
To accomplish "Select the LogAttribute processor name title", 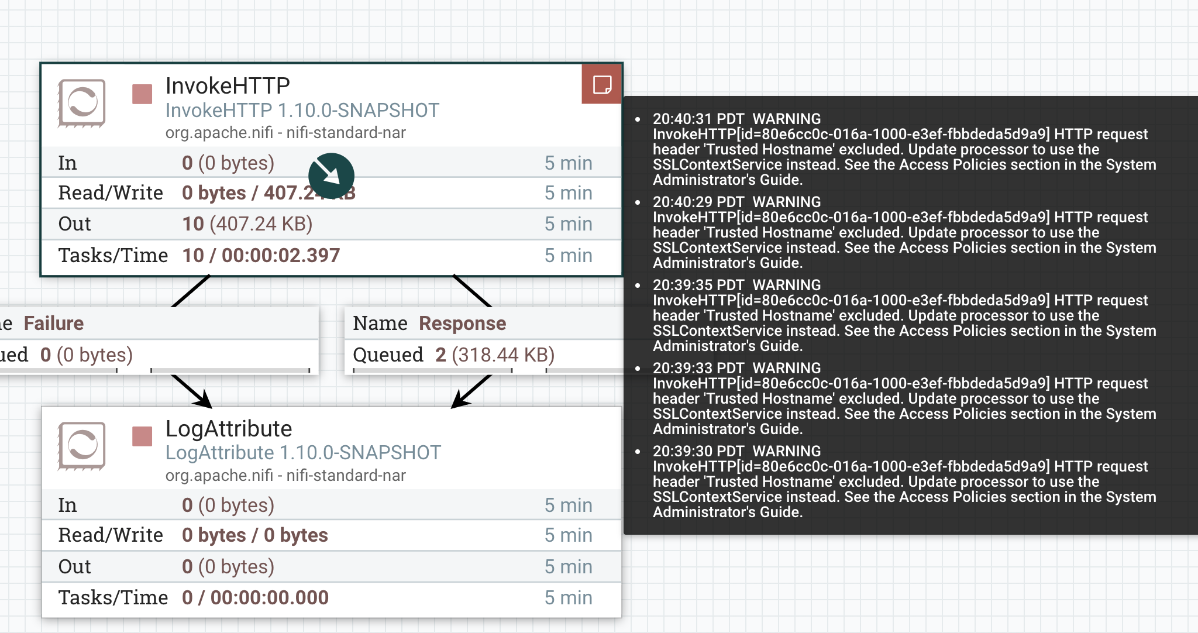I will point(229,429).
